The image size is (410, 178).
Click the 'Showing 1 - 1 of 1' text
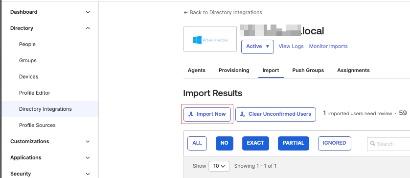click(255, 166)
